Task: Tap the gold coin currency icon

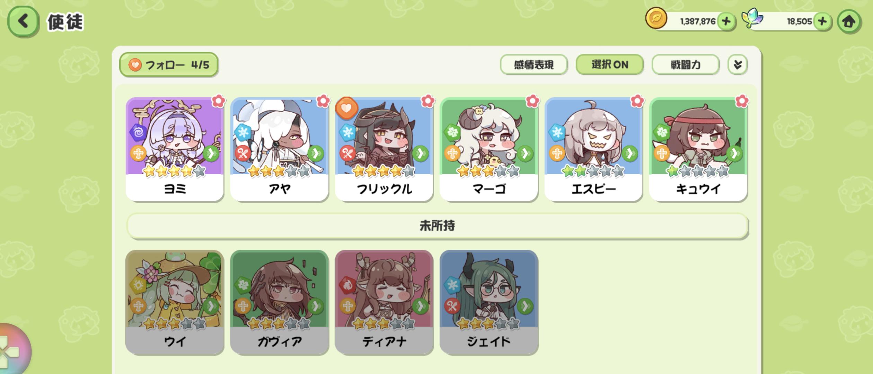Action: click(656, 18)
